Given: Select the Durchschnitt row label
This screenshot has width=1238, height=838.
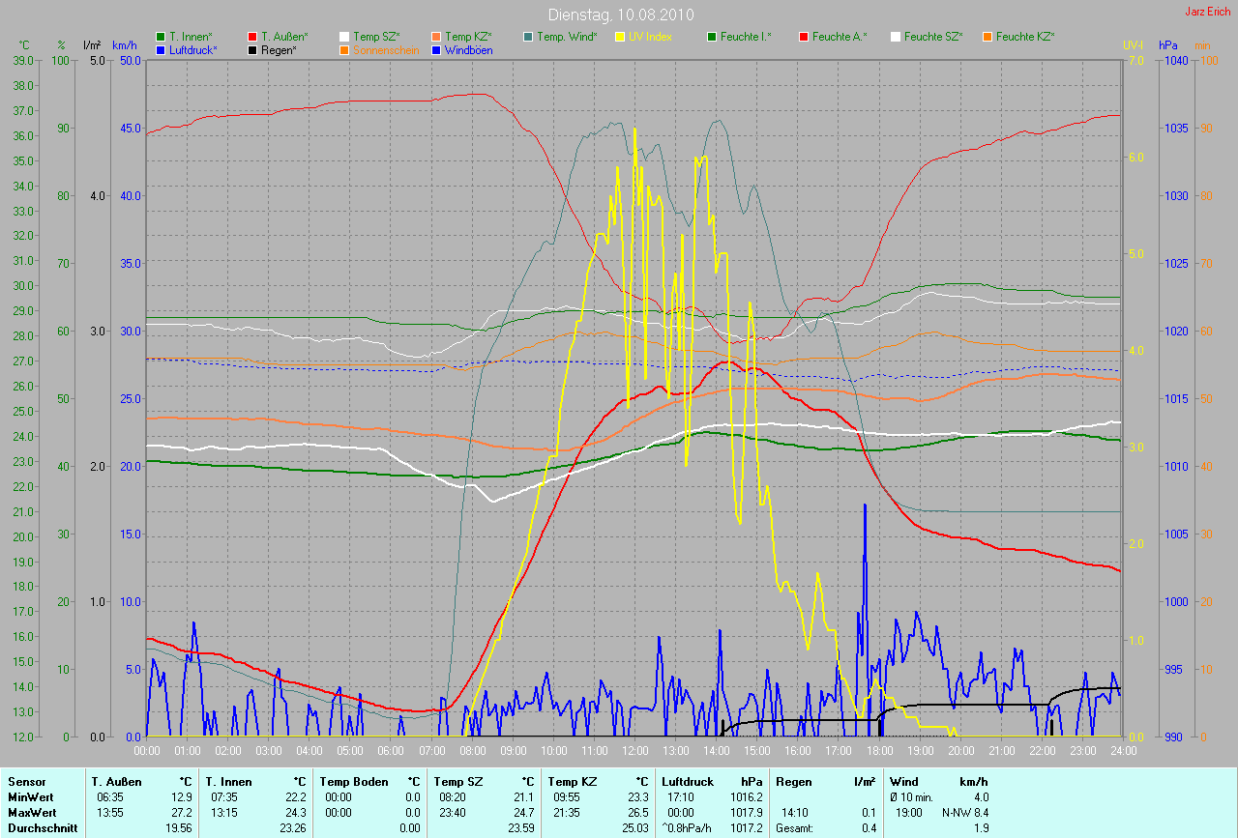Looking at the screenshot, I should tap(43, 827).
